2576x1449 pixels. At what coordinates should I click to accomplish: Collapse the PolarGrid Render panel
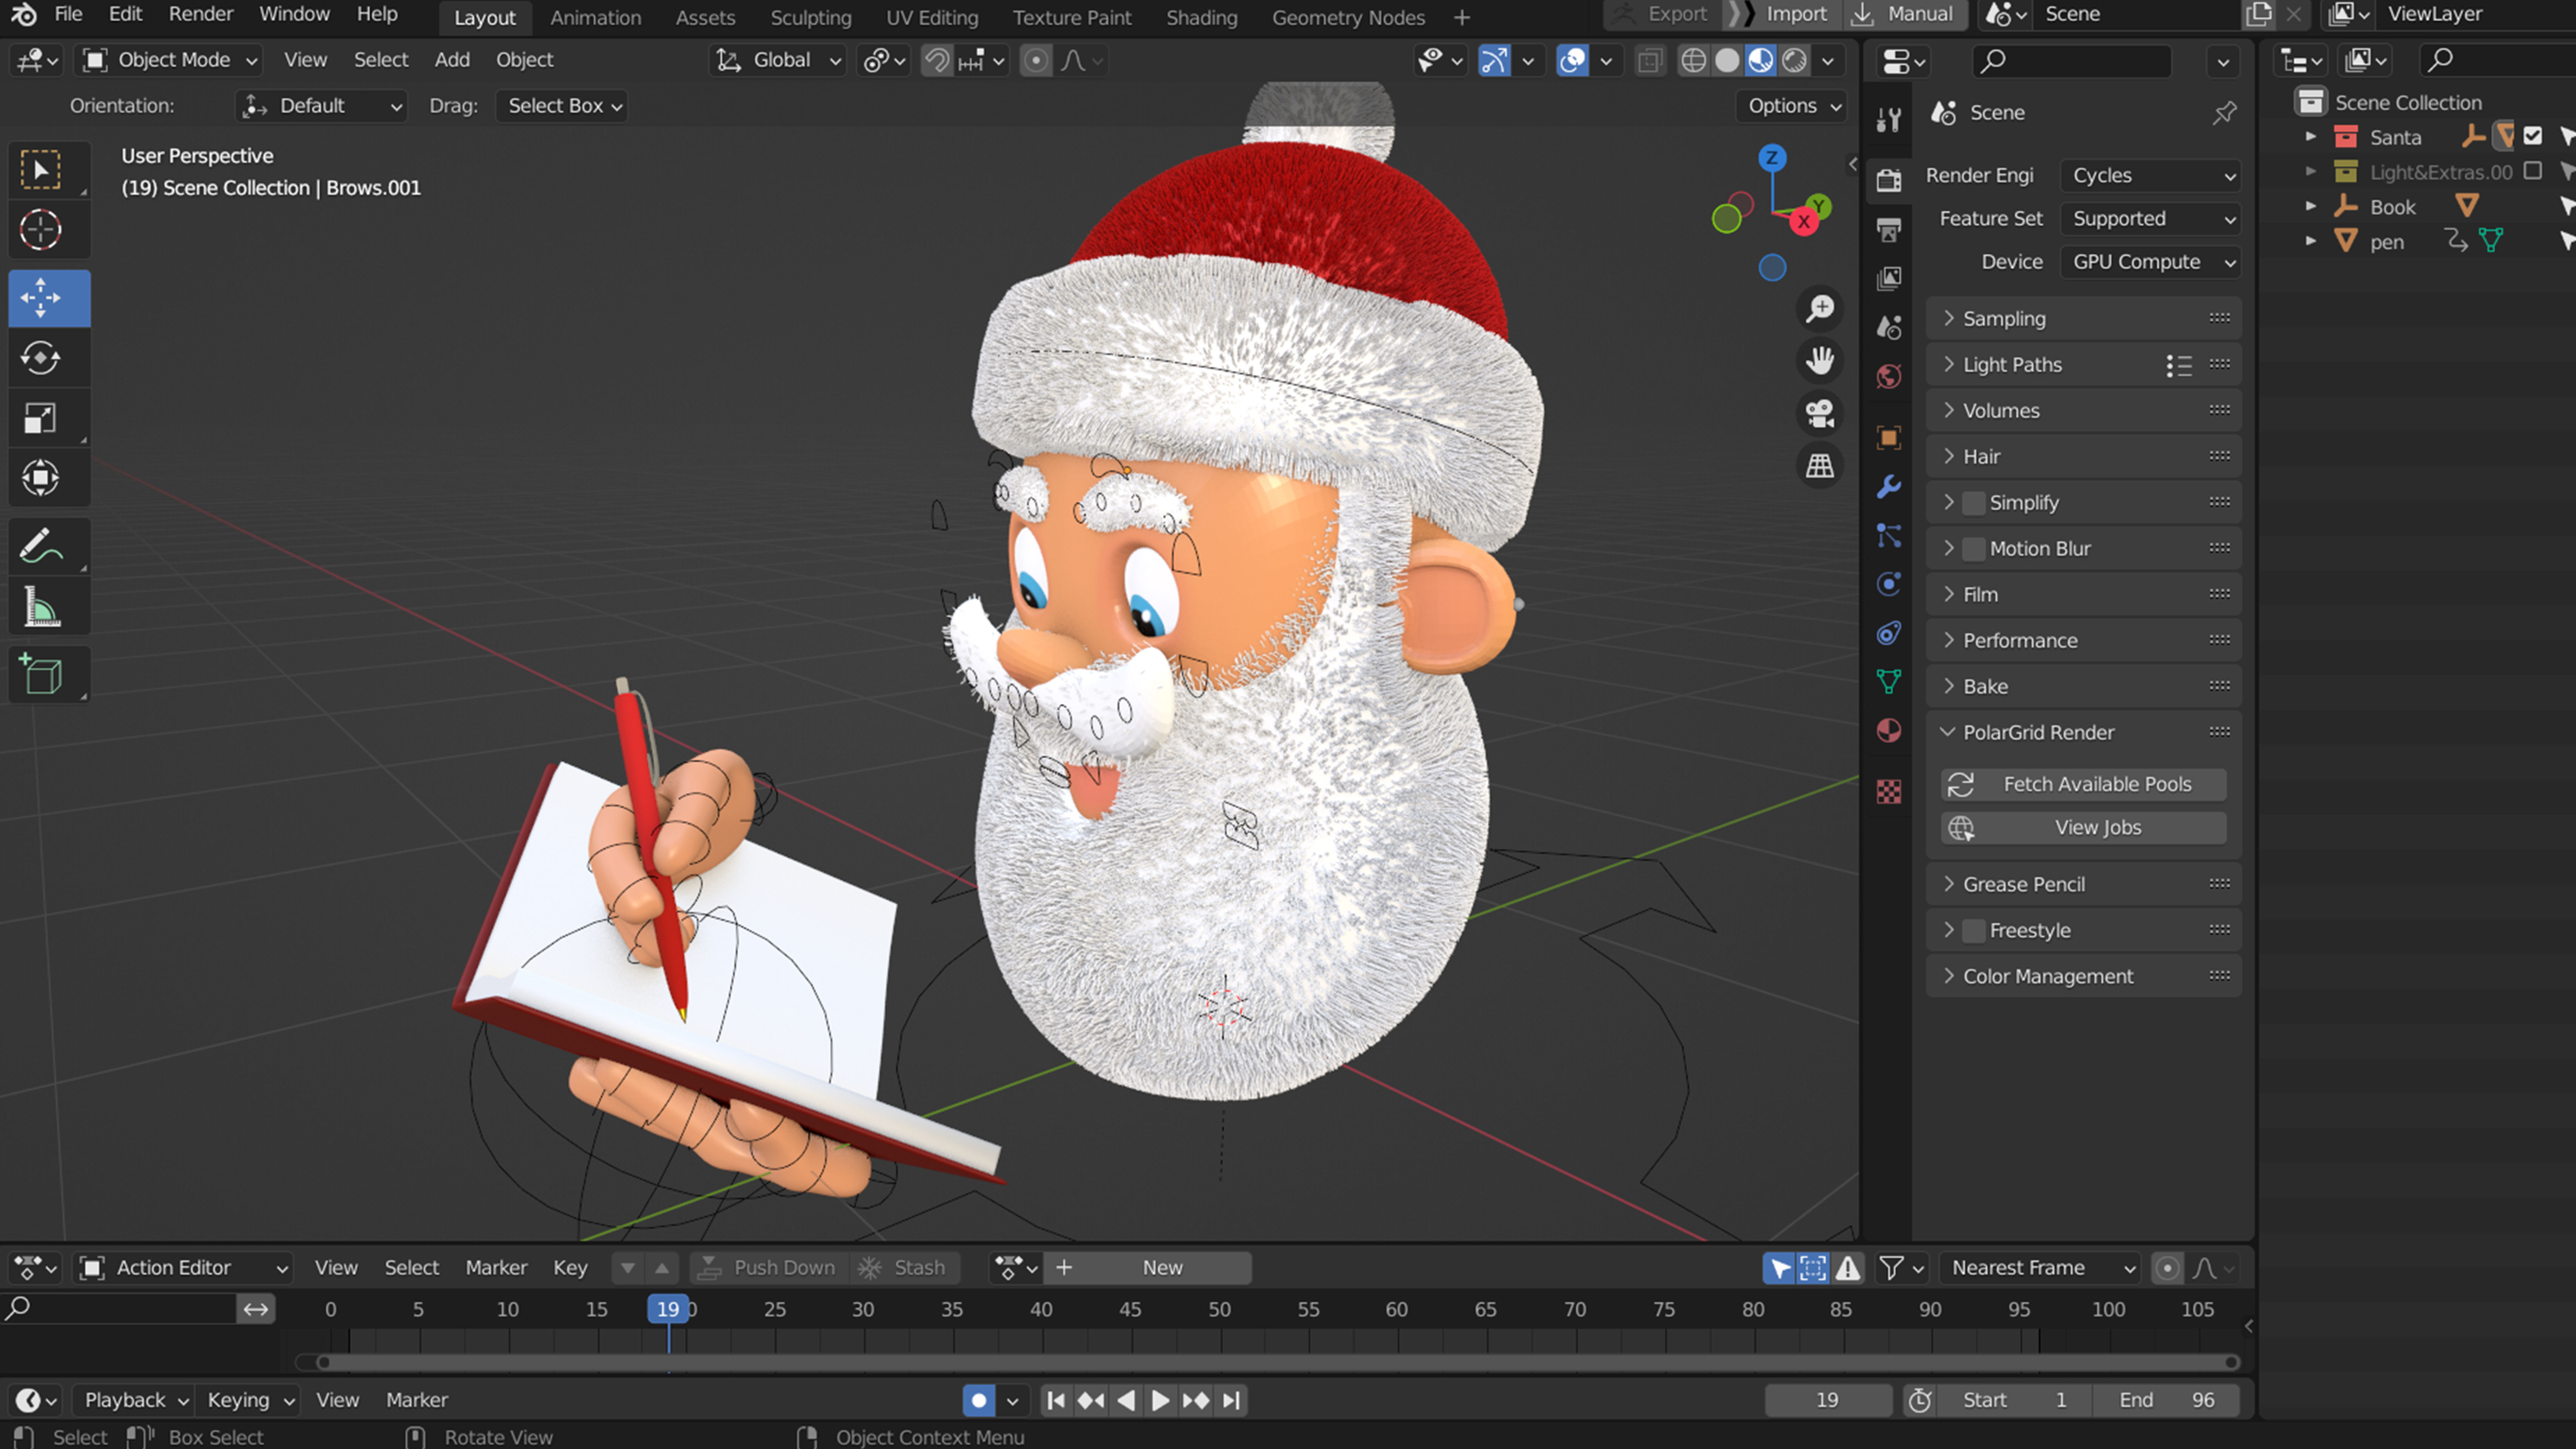tap(2083, 733)
